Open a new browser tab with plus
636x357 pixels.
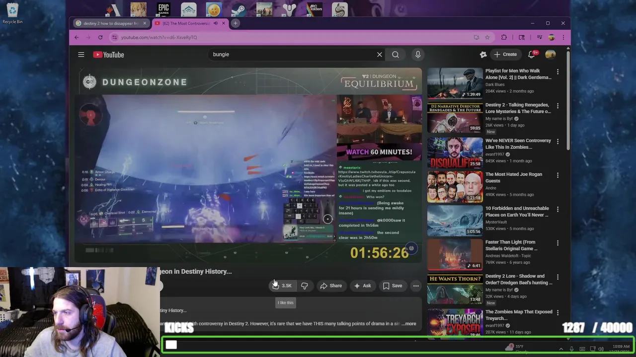236,23
